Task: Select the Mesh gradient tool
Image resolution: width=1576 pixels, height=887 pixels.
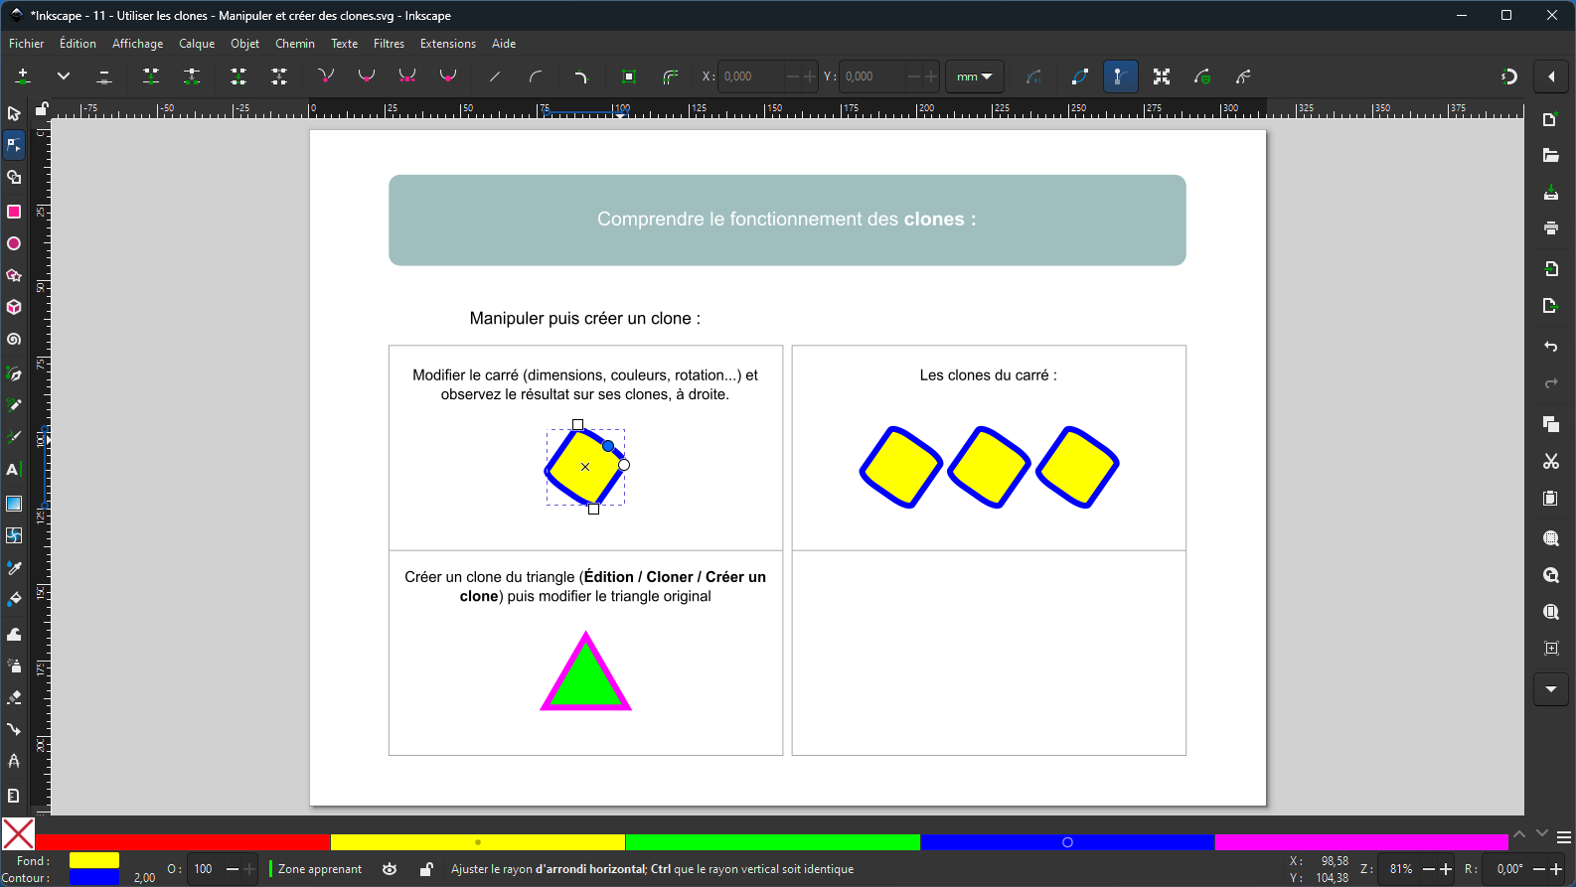Action: (x=14, y=535)
